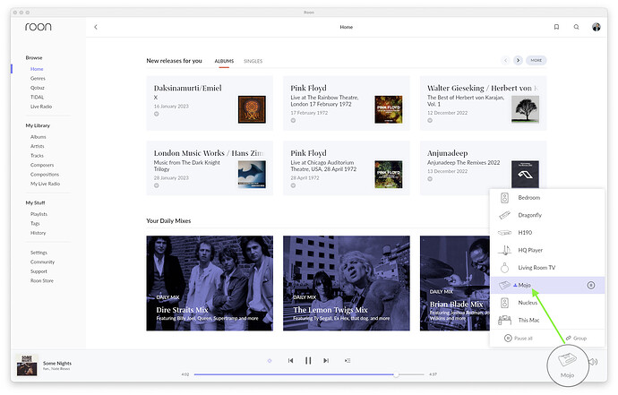The width and height of the screenshot is (618, 395).
Task: Go back using the top-left chevron
Action: [95, 27]
